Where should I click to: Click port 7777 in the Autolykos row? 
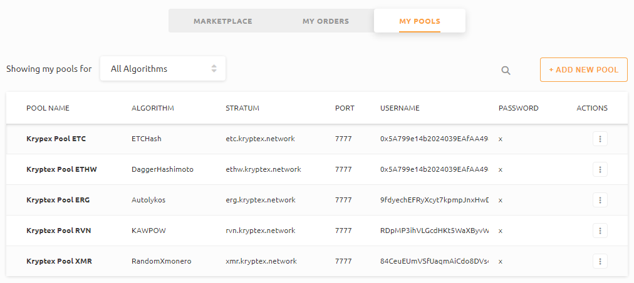pos(343,200)
